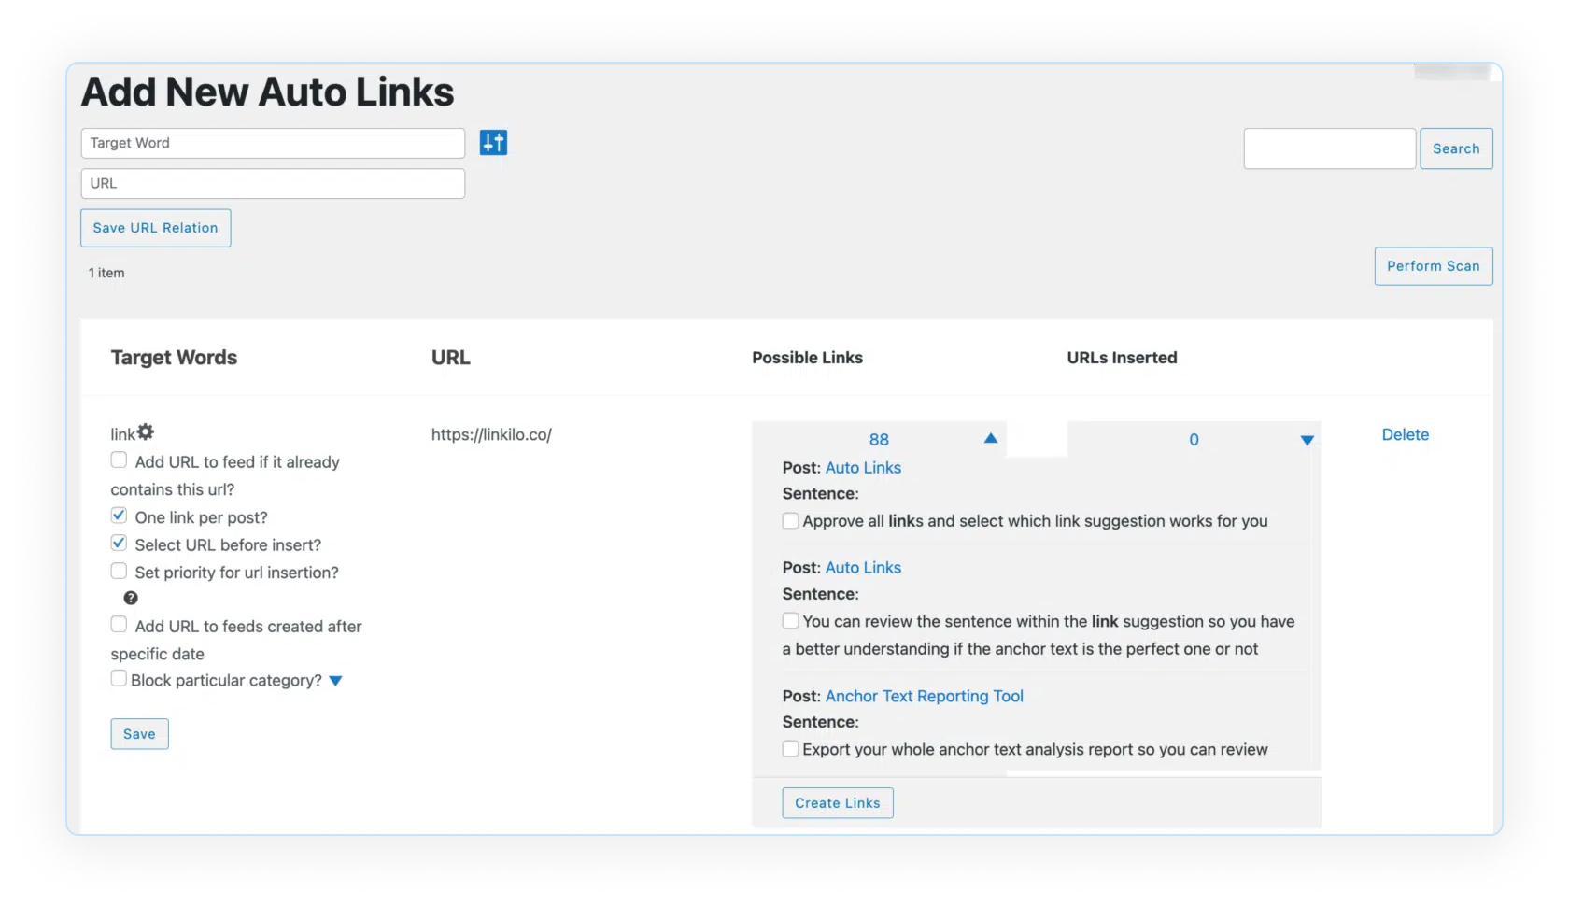Expand Block particular category dropdown arrow
This screenshot has width=1569, height=905.
tap(336, 681)
